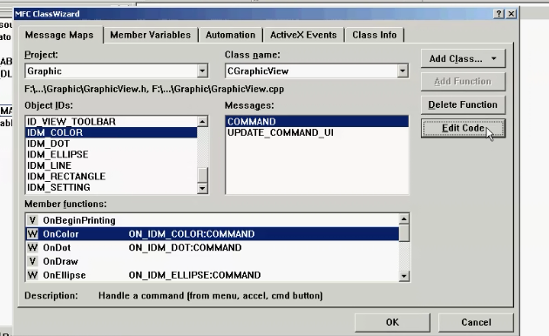
Task: Click the V icon beside OnDraw
Action: point(32,261)
